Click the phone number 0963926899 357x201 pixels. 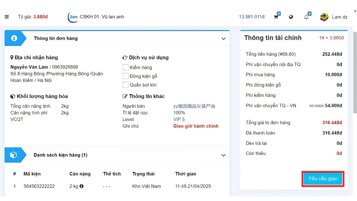[65, 67]
